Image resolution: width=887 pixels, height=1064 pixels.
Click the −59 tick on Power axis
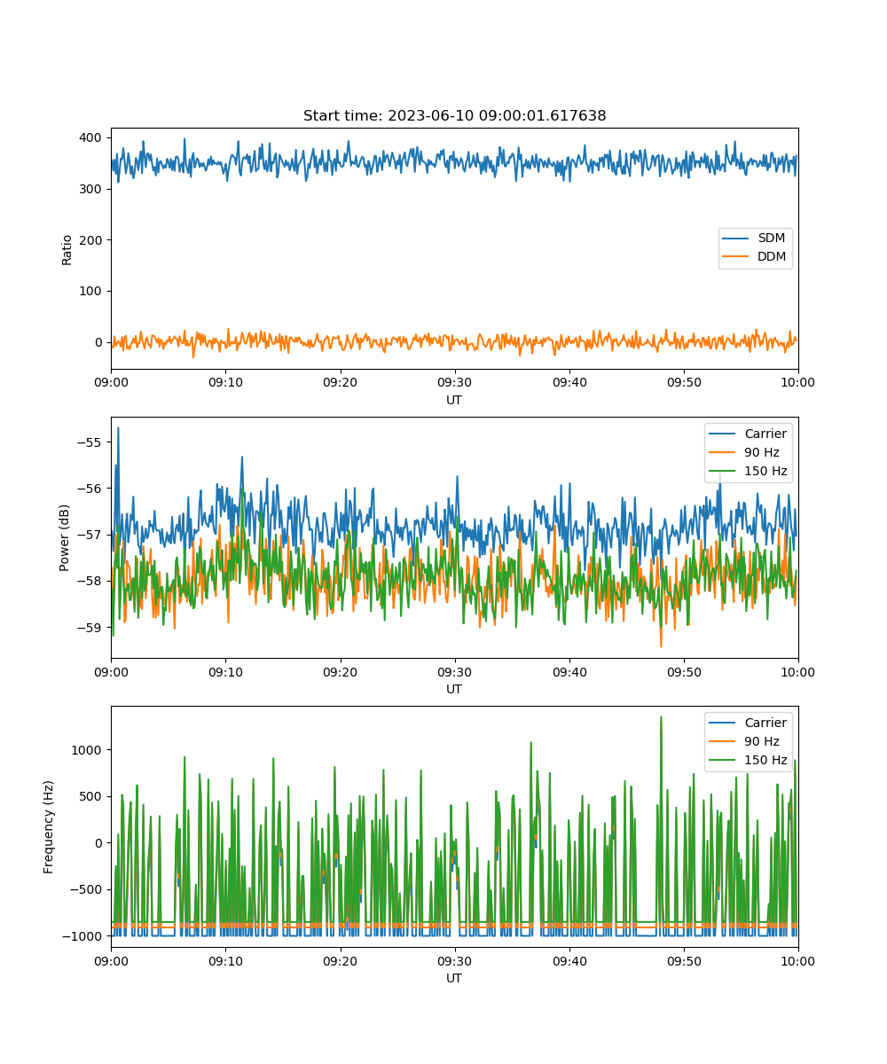click(90, 628)
